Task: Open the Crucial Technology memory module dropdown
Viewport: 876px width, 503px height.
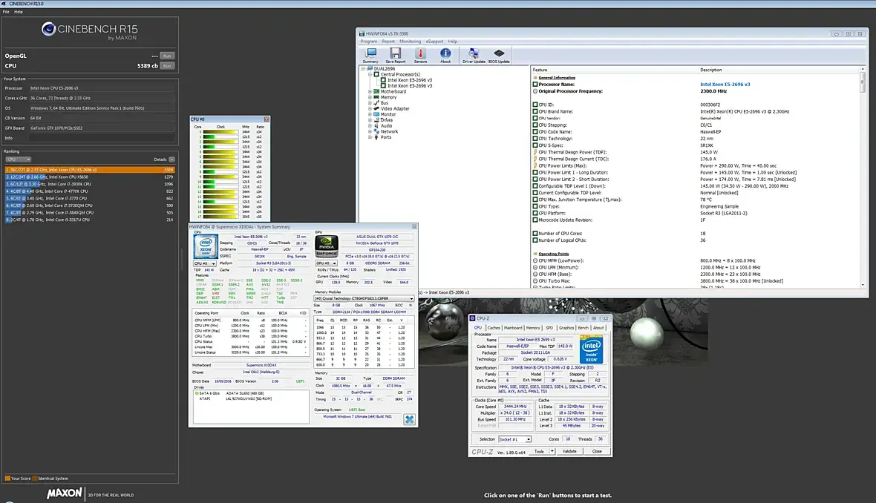Action: point(364,298)
